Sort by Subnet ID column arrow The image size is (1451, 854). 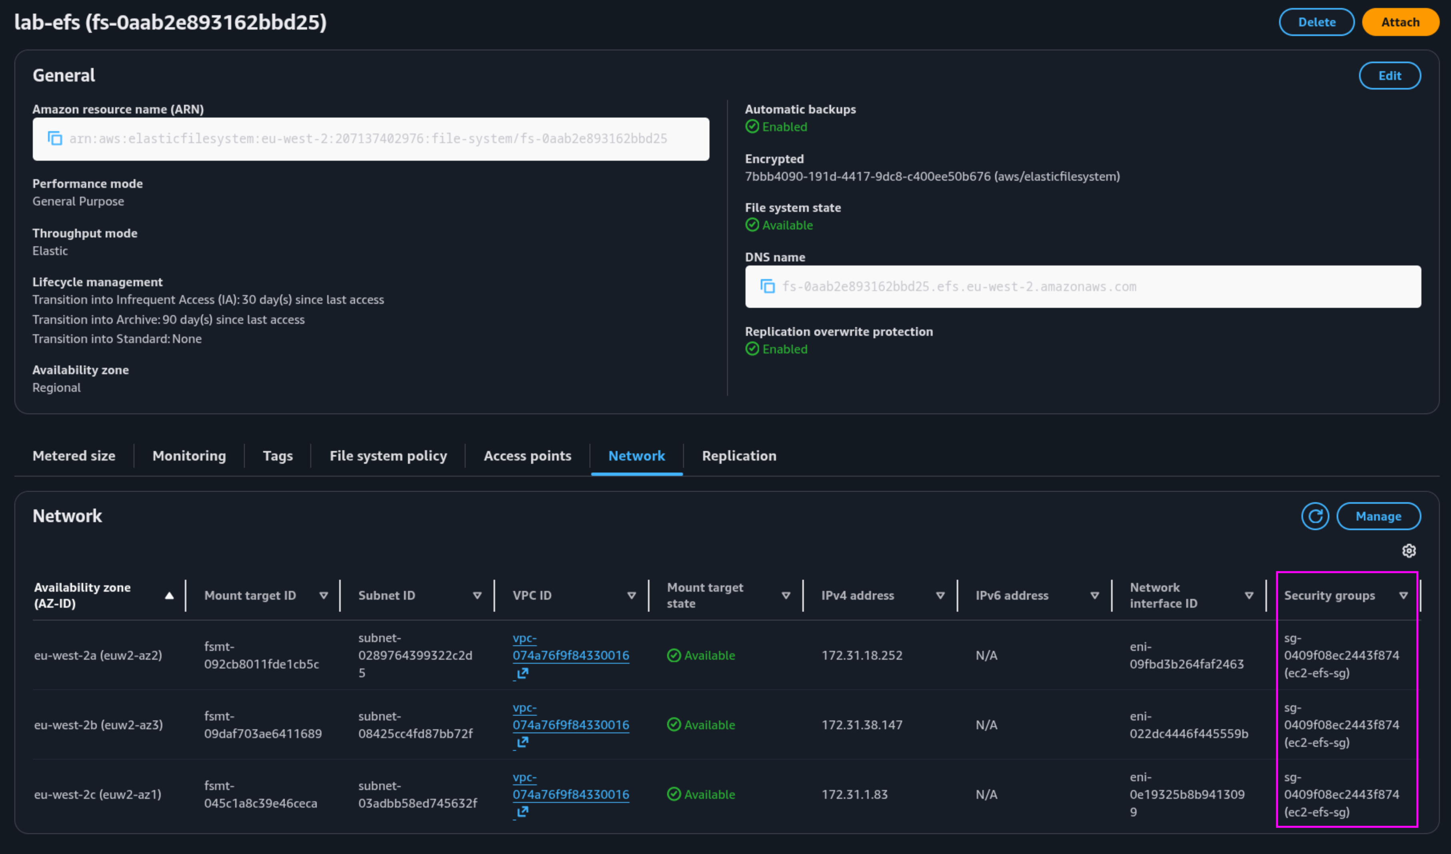pyautogui.click(x=477, y=596)
